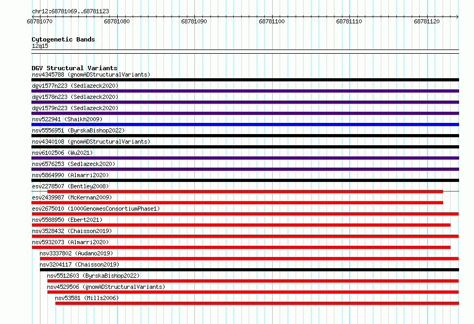Click the red bar under nsv3337802
This screenshot has width=474, height=324.
click(249, 259)
